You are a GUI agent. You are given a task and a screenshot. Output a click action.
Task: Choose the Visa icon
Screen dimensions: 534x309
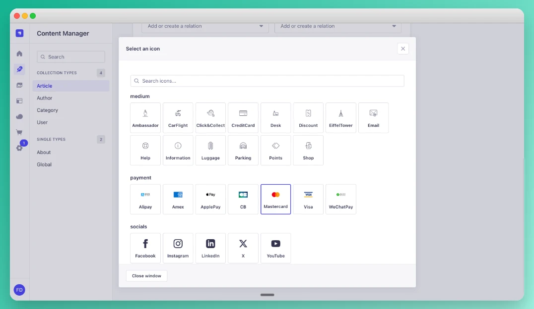[x=308, y=199]
